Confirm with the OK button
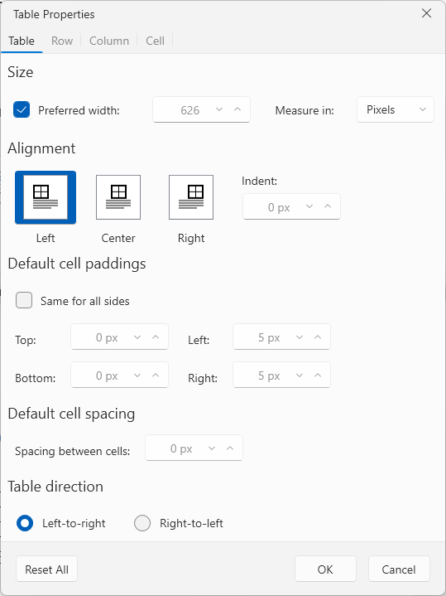 [325, 569]
